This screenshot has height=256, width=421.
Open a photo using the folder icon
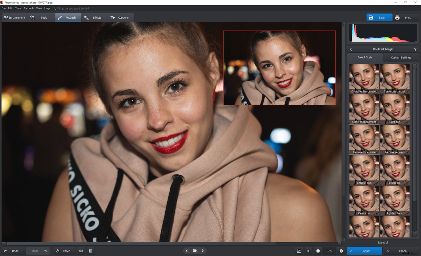[x=195, y=251]
